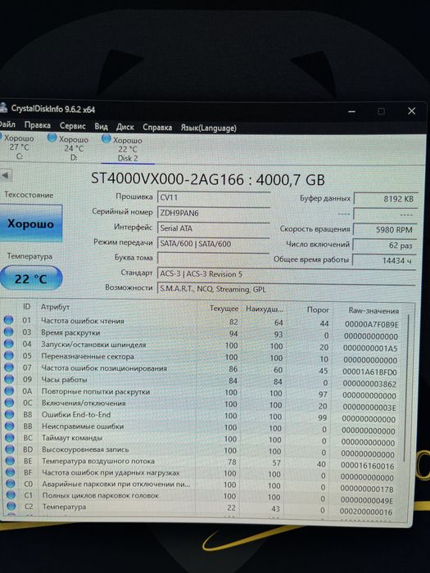Click the 22 °C temperature button
Image resolution: width=430 pixels, height=573 pixels.
pos(31,278)
